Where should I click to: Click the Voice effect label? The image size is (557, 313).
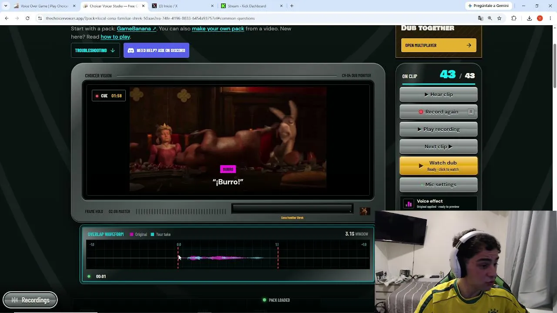coord(429,201)
